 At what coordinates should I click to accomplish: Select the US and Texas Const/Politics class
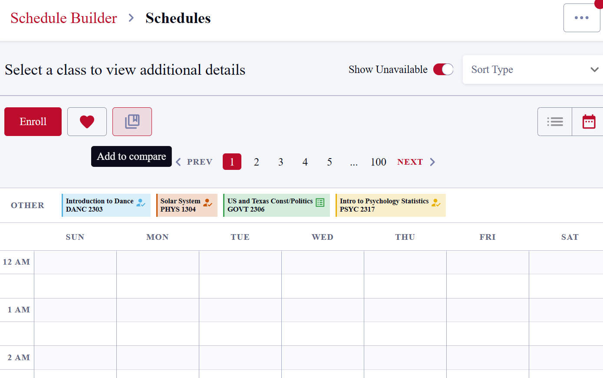pos(270,205)
